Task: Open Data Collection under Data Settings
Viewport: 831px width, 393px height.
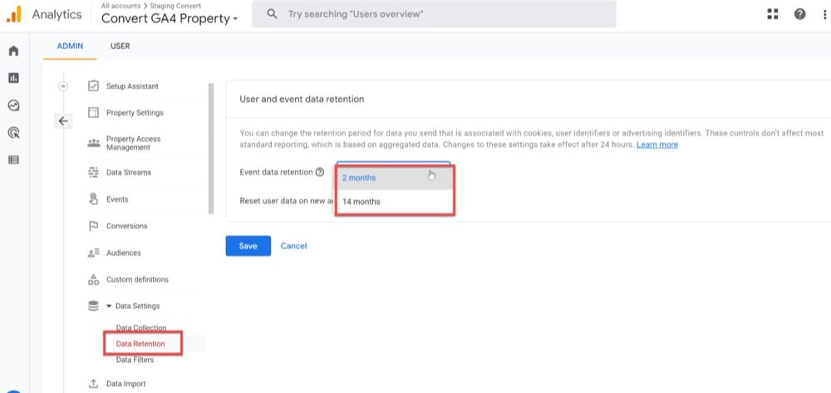Action: 141,328
